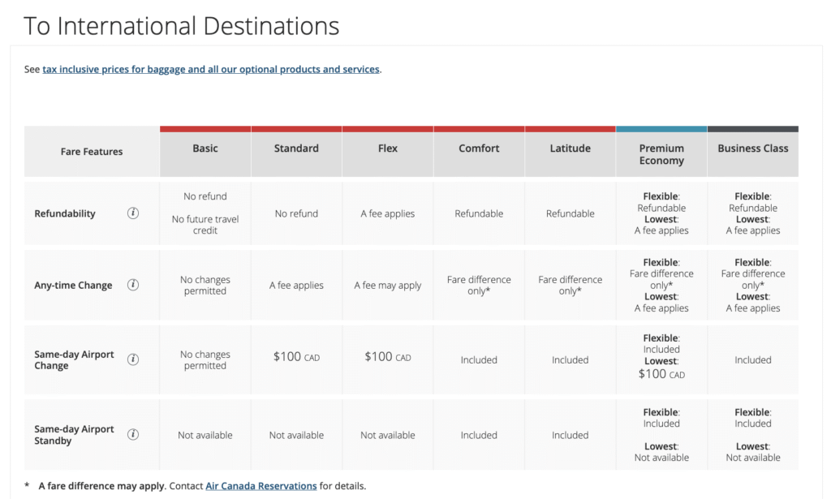Open the tax inclusive prices for baggage link
The image size is (831, 499).
point(211,70)
